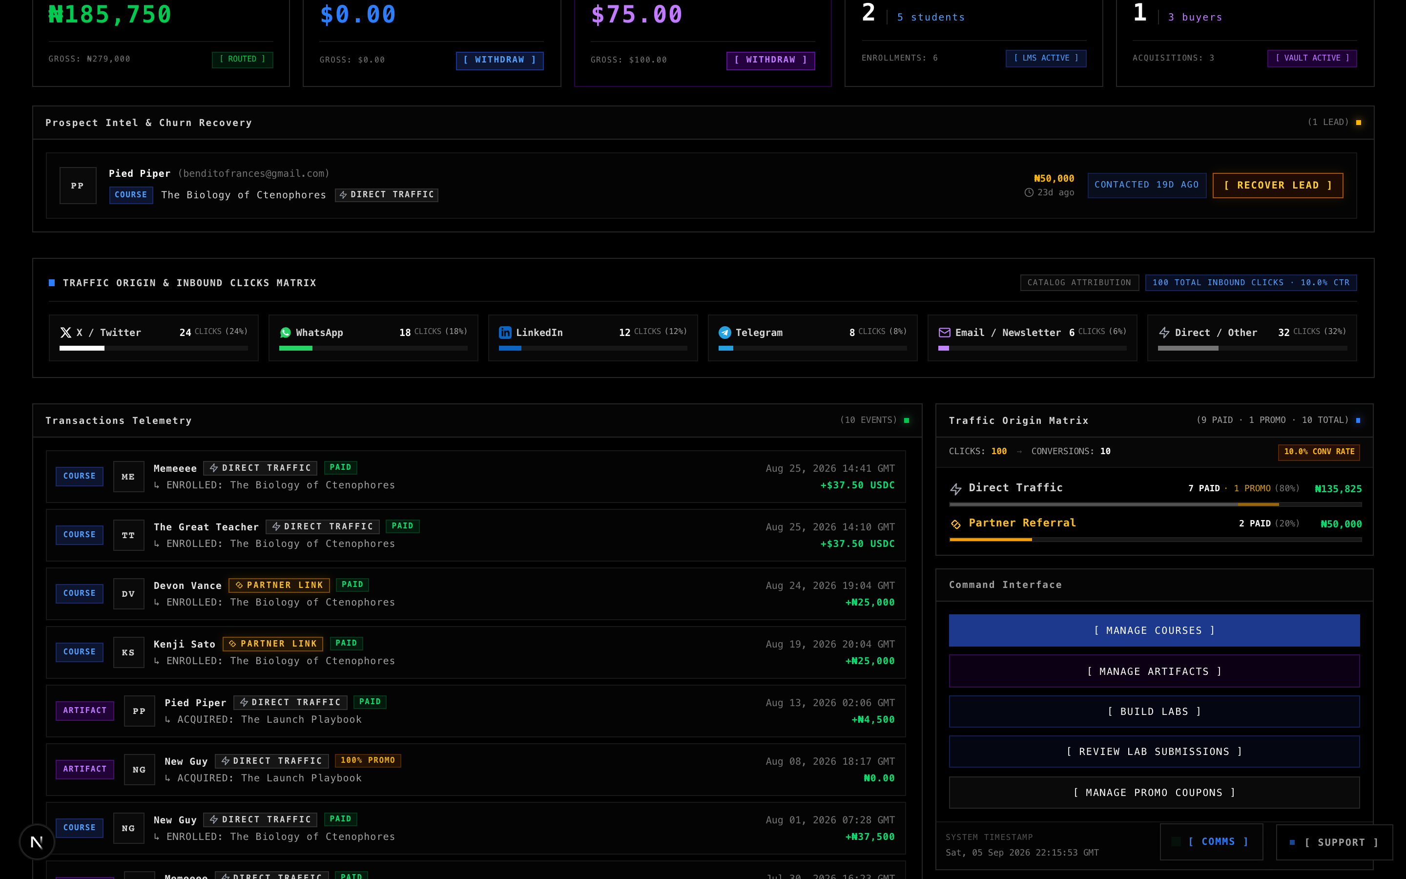Click benditofrances@gmail.com email text
1406x879 pixels.
pyautogui.click(x=253, y=173)
